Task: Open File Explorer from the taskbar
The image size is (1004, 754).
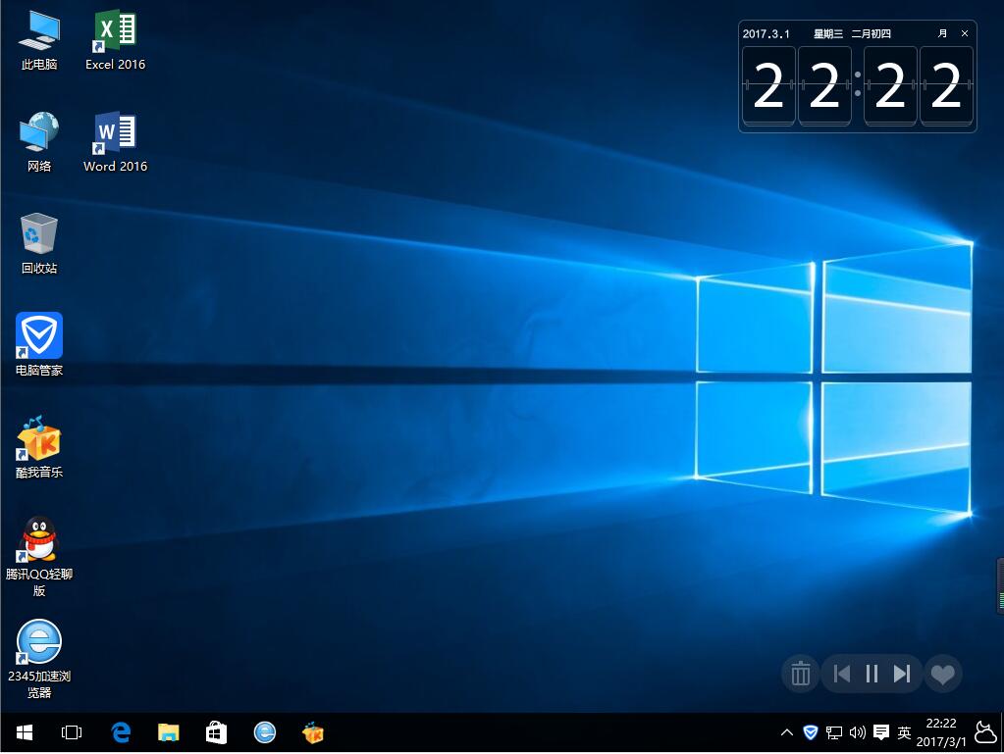Action: pyautogui.click(x=169, y=732)
